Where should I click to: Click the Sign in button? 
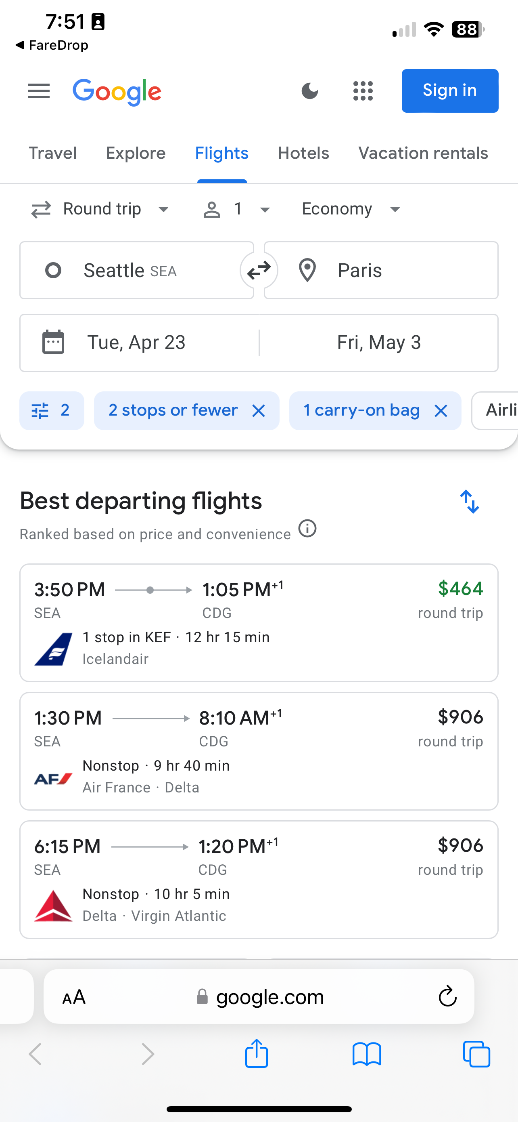point(450,90)
